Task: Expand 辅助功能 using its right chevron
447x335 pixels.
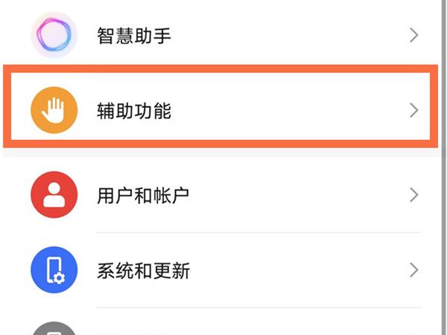Action: click(414, 112)
